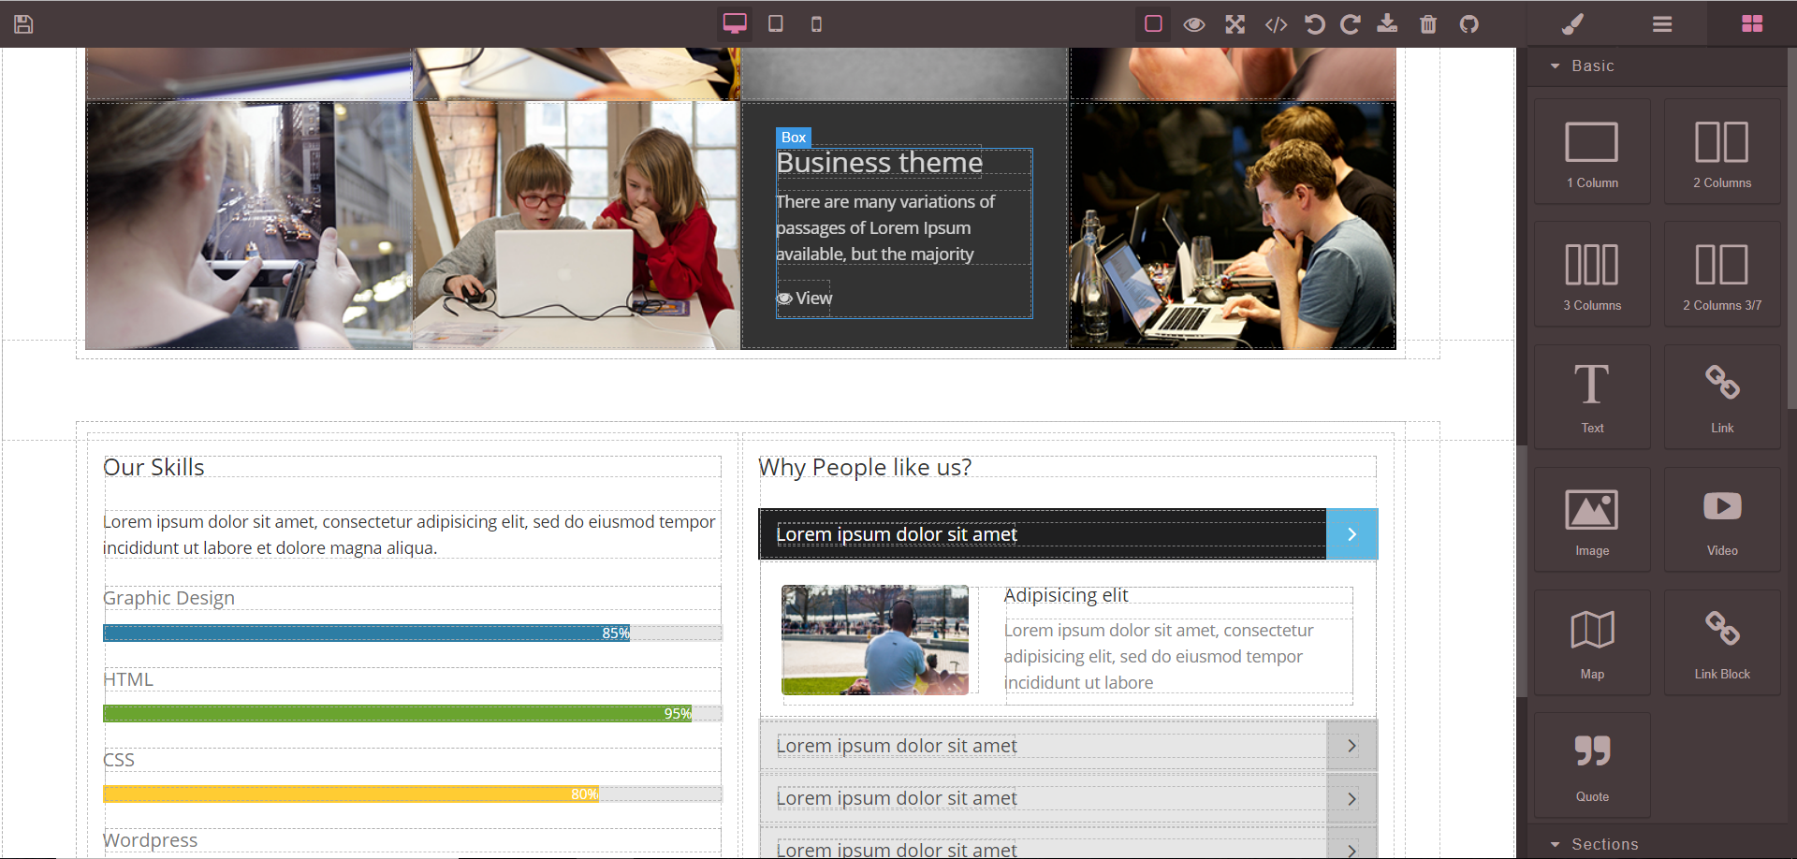The image size is (1797, 859).
Task: Click the HTML skill label
Action: 128,679
